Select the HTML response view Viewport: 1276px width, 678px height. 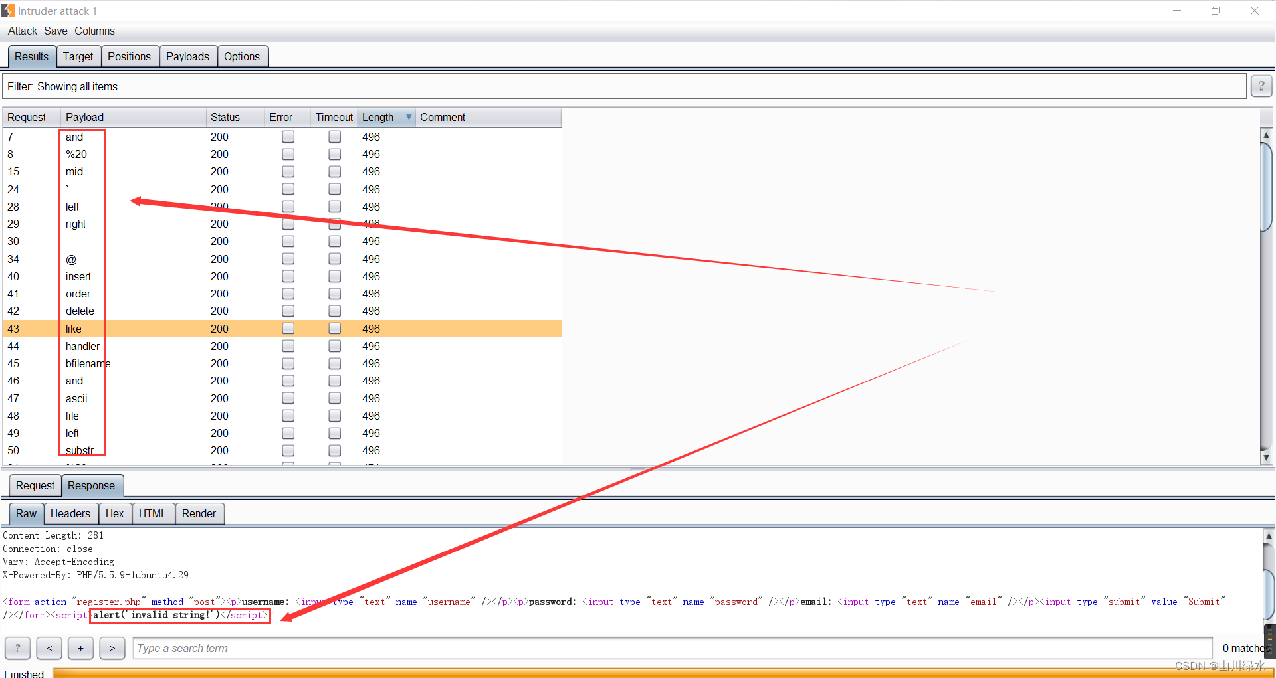(152, 513)
